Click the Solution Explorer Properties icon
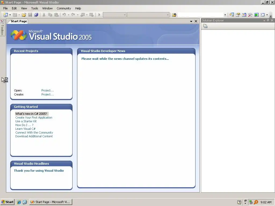Viewport: 275px width, 206px height. click(x=205, y=26)
